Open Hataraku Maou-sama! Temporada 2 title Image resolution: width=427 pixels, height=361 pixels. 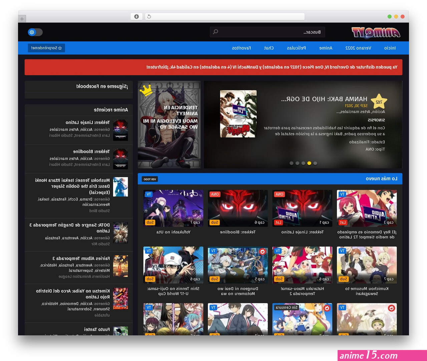pos(302,291)
